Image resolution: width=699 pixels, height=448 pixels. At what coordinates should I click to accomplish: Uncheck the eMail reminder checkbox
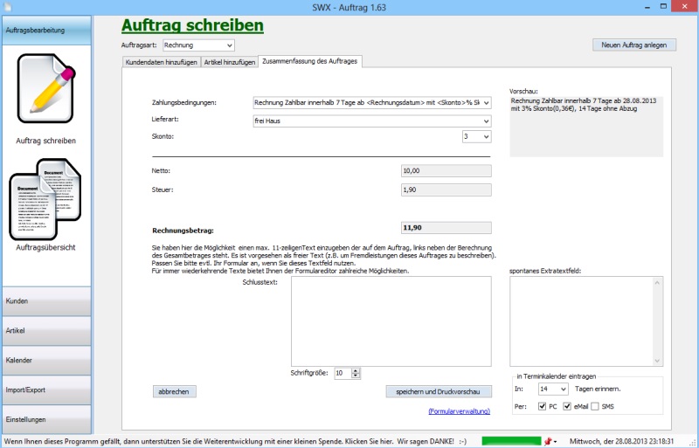(x=568, y=406)
